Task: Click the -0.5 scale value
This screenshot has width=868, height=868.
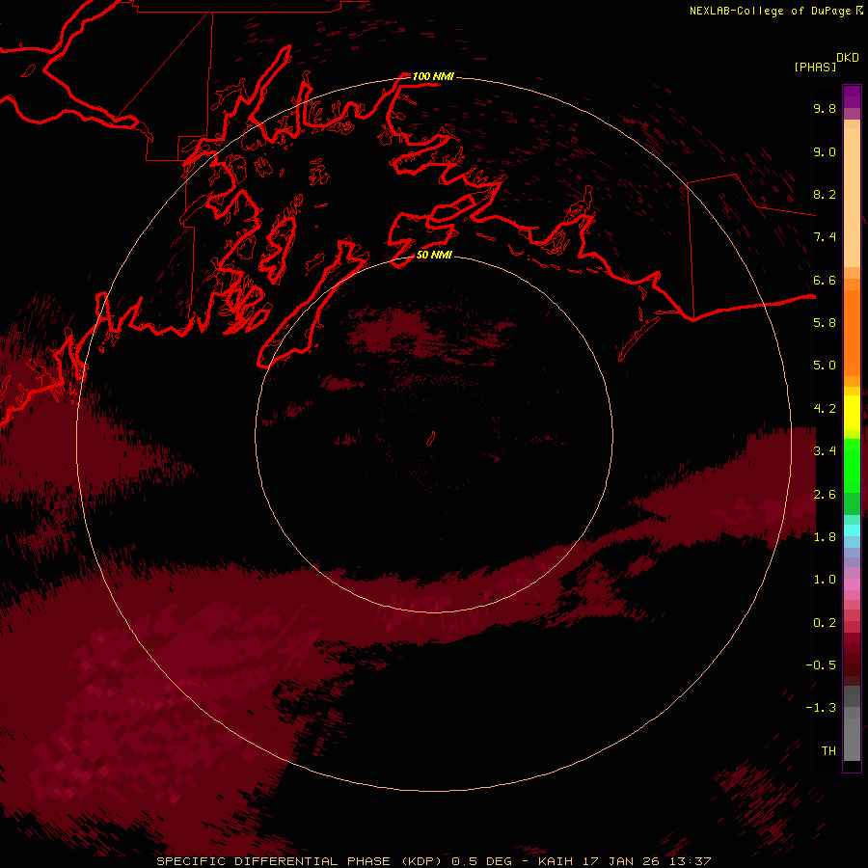Action: 821,665
